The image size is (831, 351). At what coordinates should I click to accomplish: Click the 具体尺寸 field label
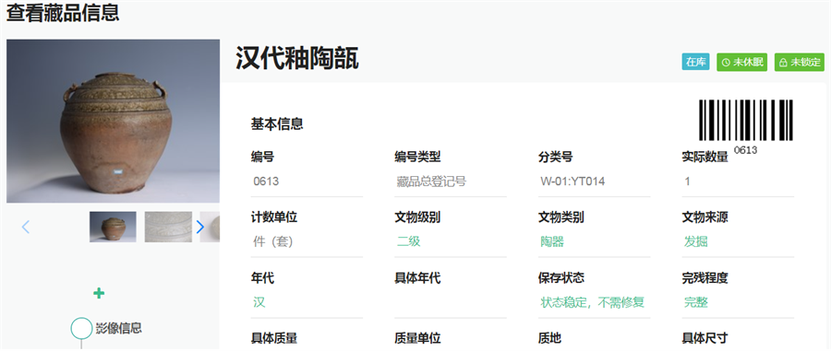[x=705, y=338]
